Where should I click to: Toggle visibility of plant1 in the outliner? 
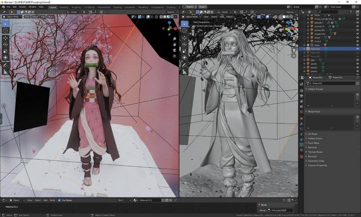click(357, 64)
